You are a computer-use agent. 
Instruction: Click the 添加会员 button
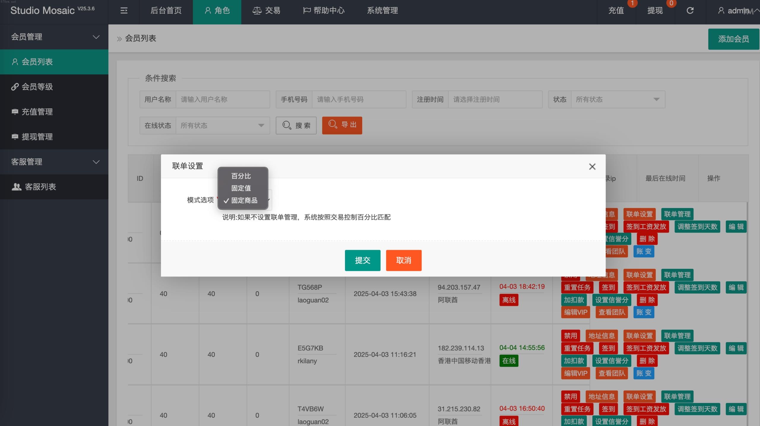click(x=733, y=39)
